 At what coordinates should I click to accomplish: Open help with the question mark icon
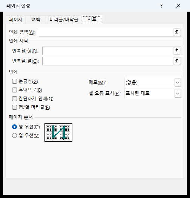161,6
